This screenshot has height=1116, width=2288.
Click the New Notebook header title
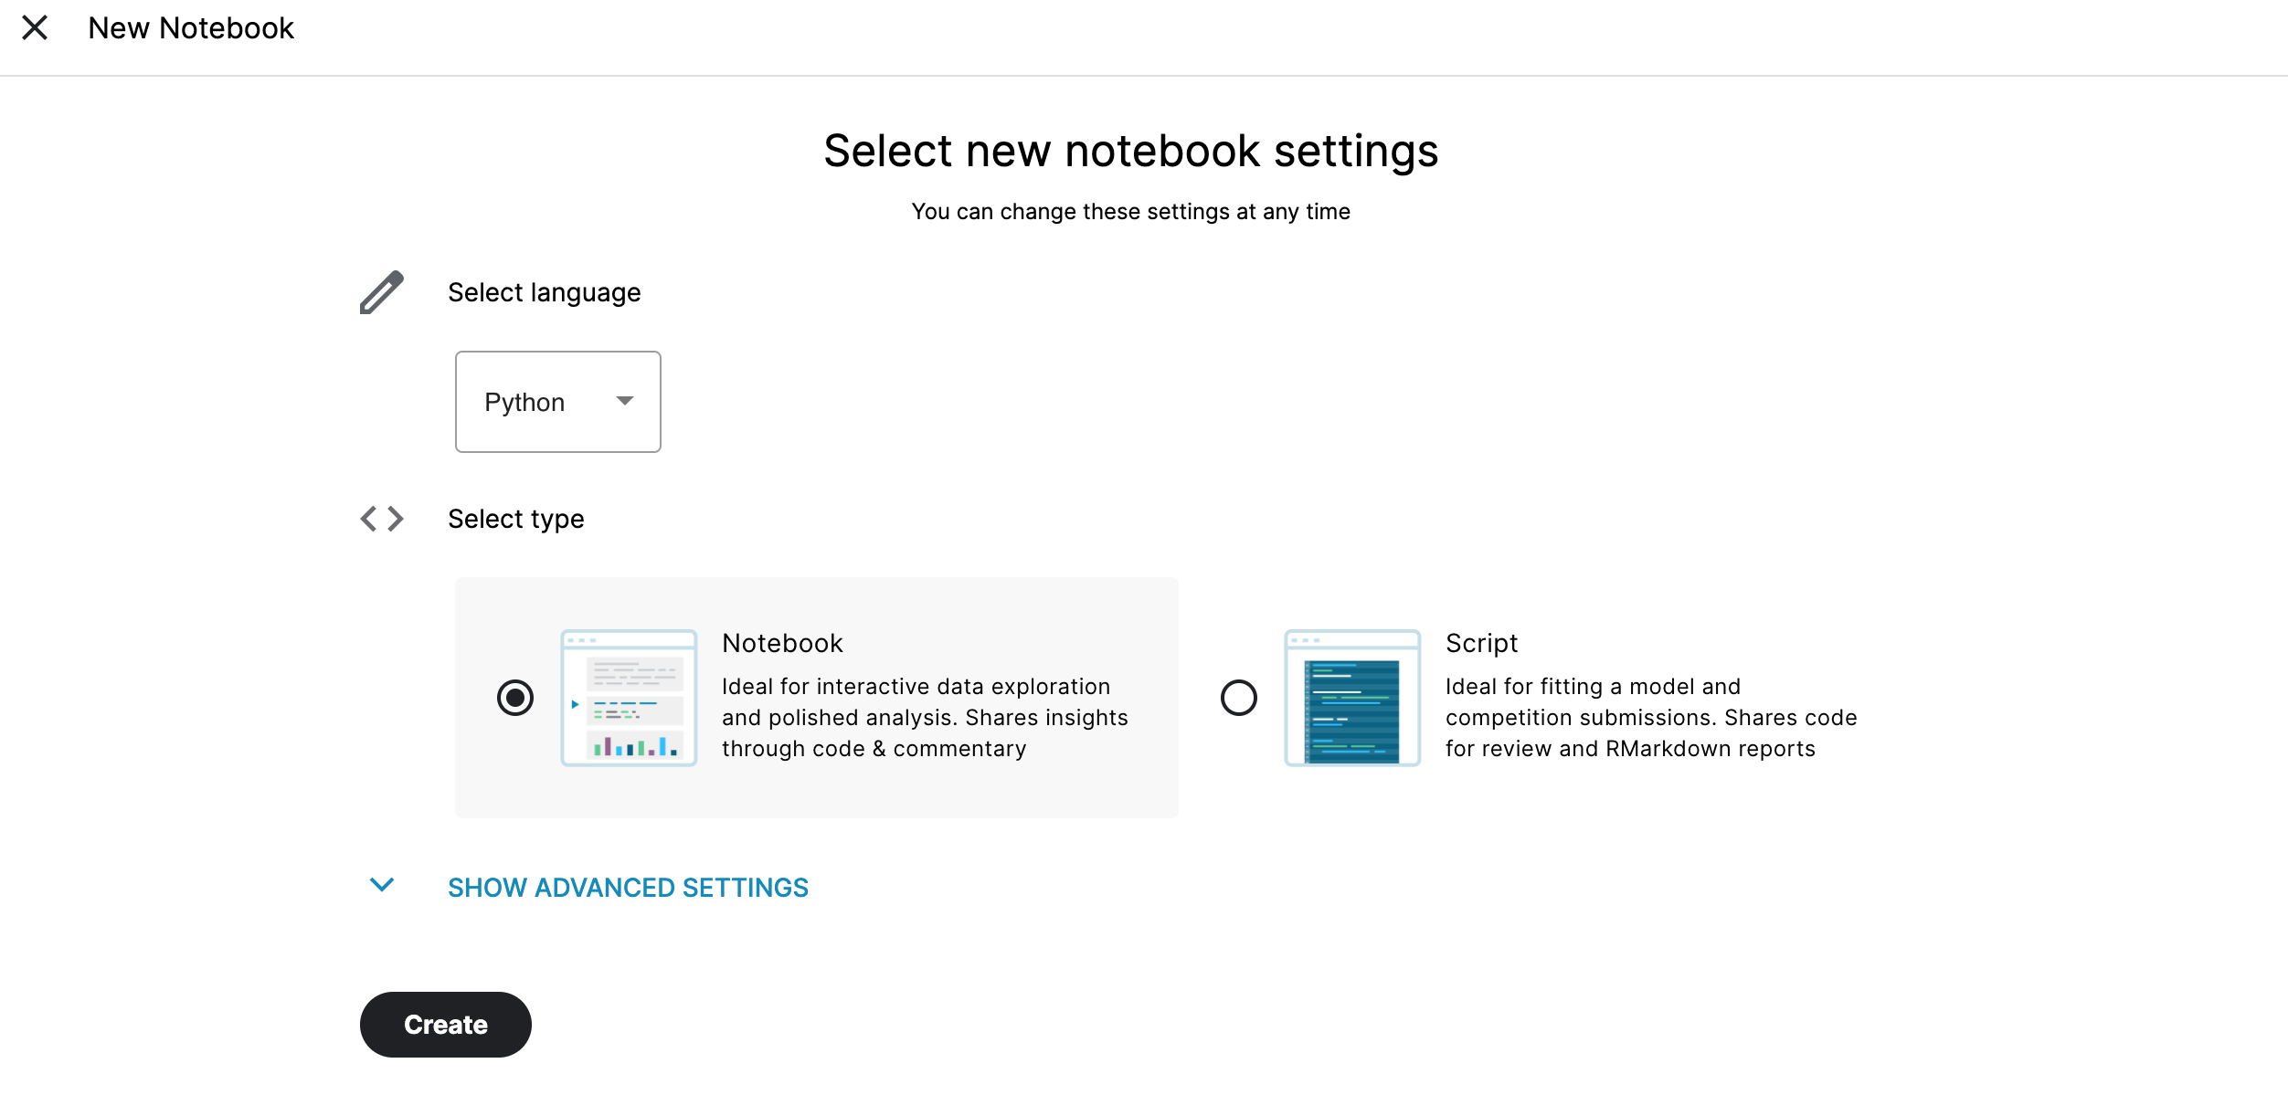click(191, 28)
